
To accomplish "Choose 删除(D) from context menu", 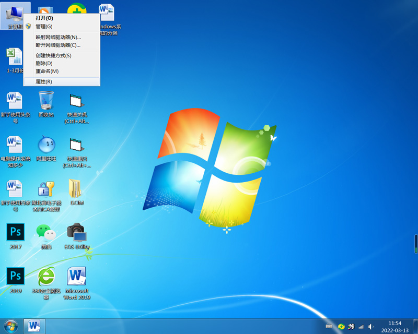I will coord(62,63).
